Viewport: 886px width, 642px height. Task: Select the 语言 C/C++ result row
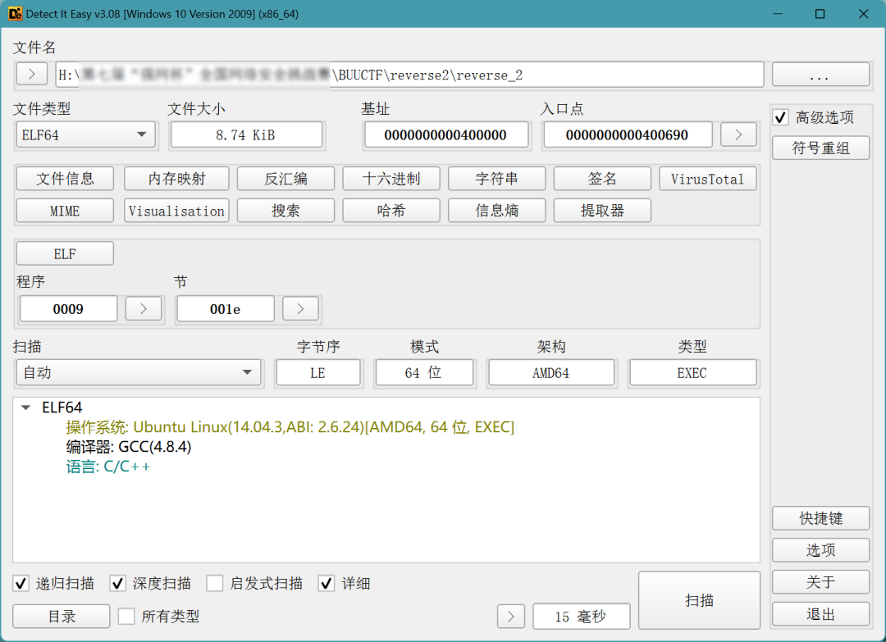(x=108, y=467)
